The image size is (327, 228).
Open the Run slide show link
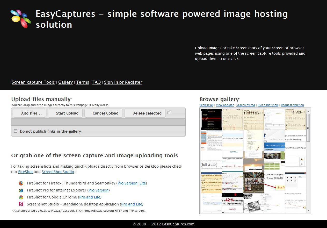(x=268, y=105)
